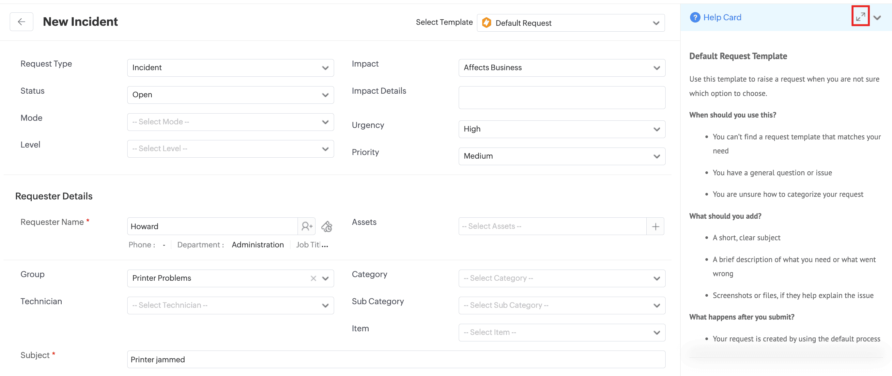
Task: Clear the Printer Problems group selection
Action: tap(314, 278)
